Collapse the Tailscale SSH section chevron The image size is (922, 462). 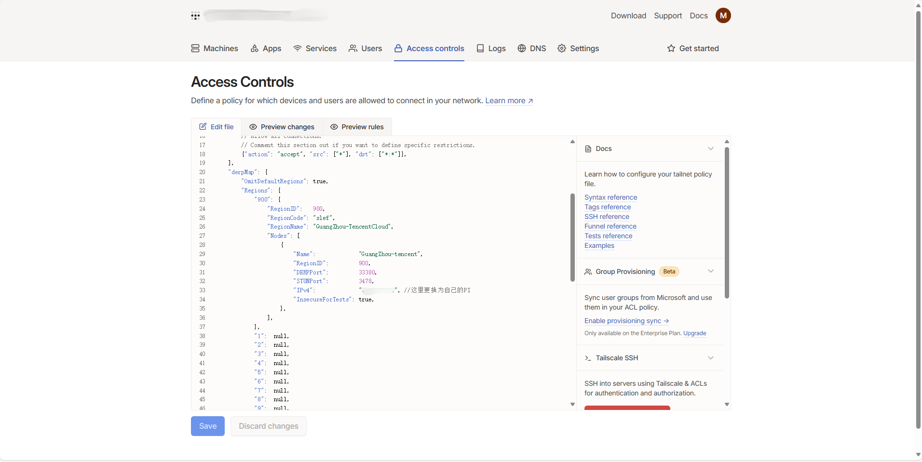click(711, 358)
